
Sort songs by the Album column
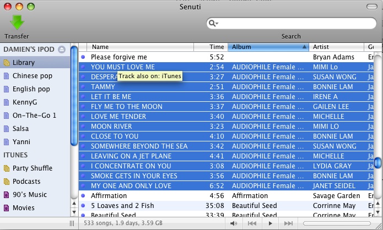click(x=267, y=47)
